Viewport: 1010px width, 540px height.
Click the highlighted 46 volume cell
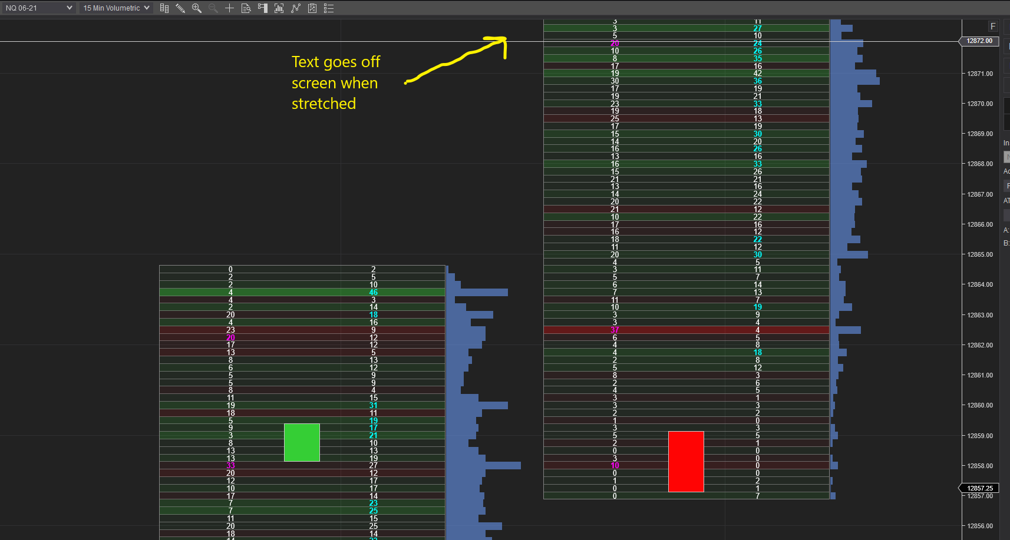click(374, 292)
